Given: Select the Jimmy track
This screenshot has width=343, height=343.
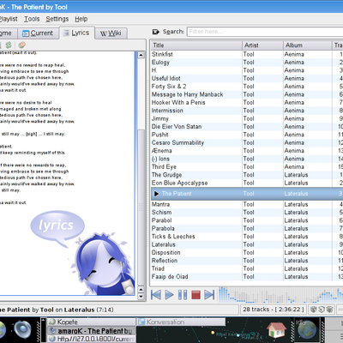Looking at the screenshot, I should pyautogui.click(x=160, y=118).
